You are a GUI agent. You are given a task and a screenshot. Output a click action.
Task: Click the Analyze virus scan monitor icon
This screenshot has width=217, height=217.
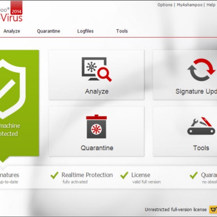pyautogui.click(x=97, y=70)
